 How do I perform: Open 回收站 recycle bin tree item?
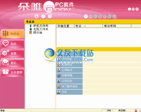[x=38, y=33]
